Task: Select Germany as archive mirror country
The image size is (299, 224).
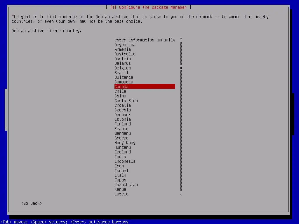Action: click(145, 133)
